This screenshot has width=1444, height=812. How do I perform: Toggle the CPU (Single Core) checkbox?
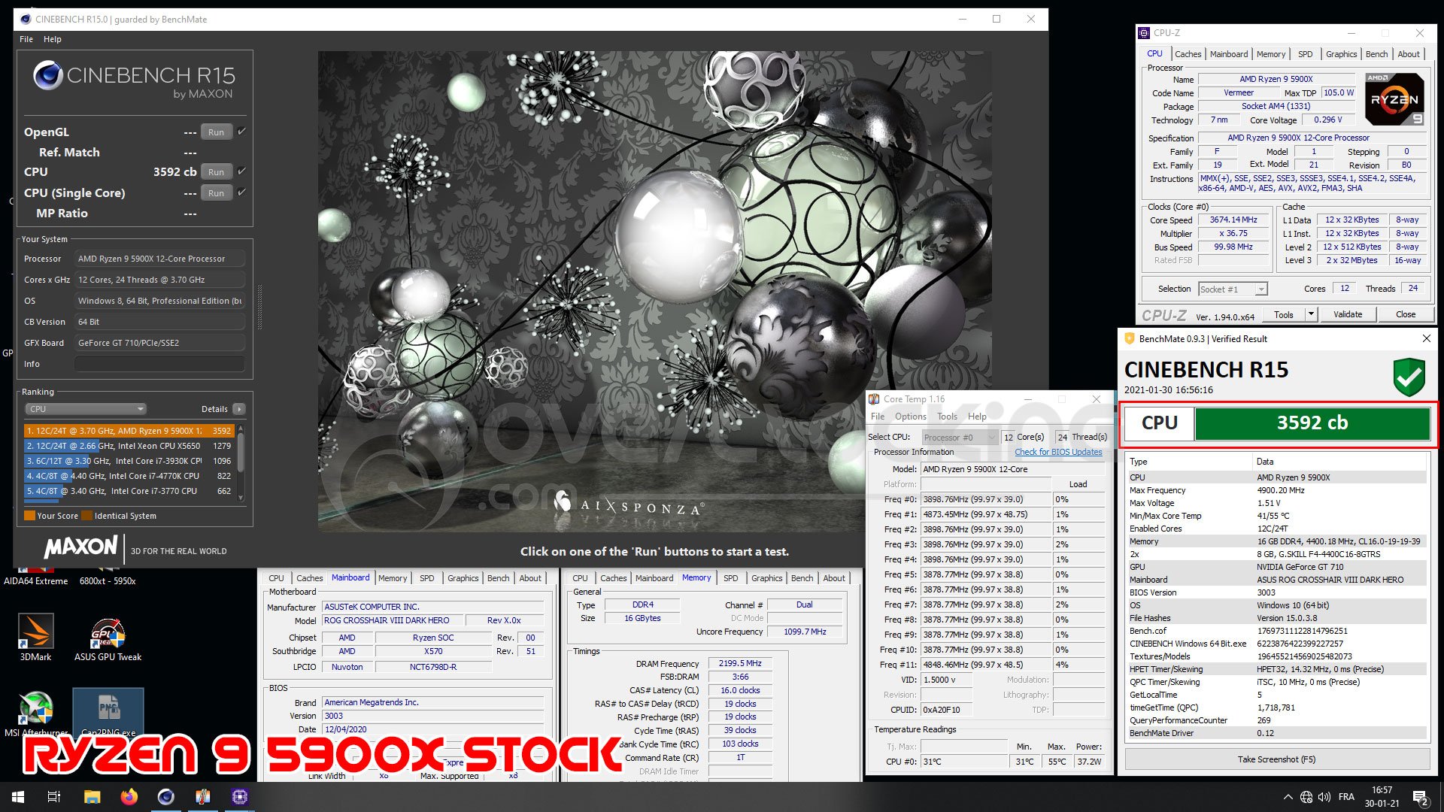click(x=241, y=192)
